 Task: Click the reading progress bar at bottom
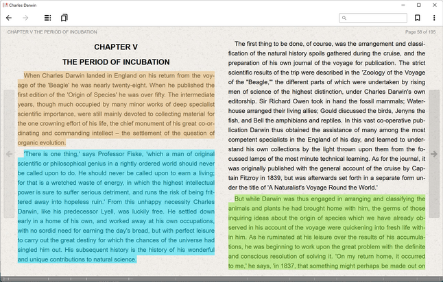(x=221, y=279)
